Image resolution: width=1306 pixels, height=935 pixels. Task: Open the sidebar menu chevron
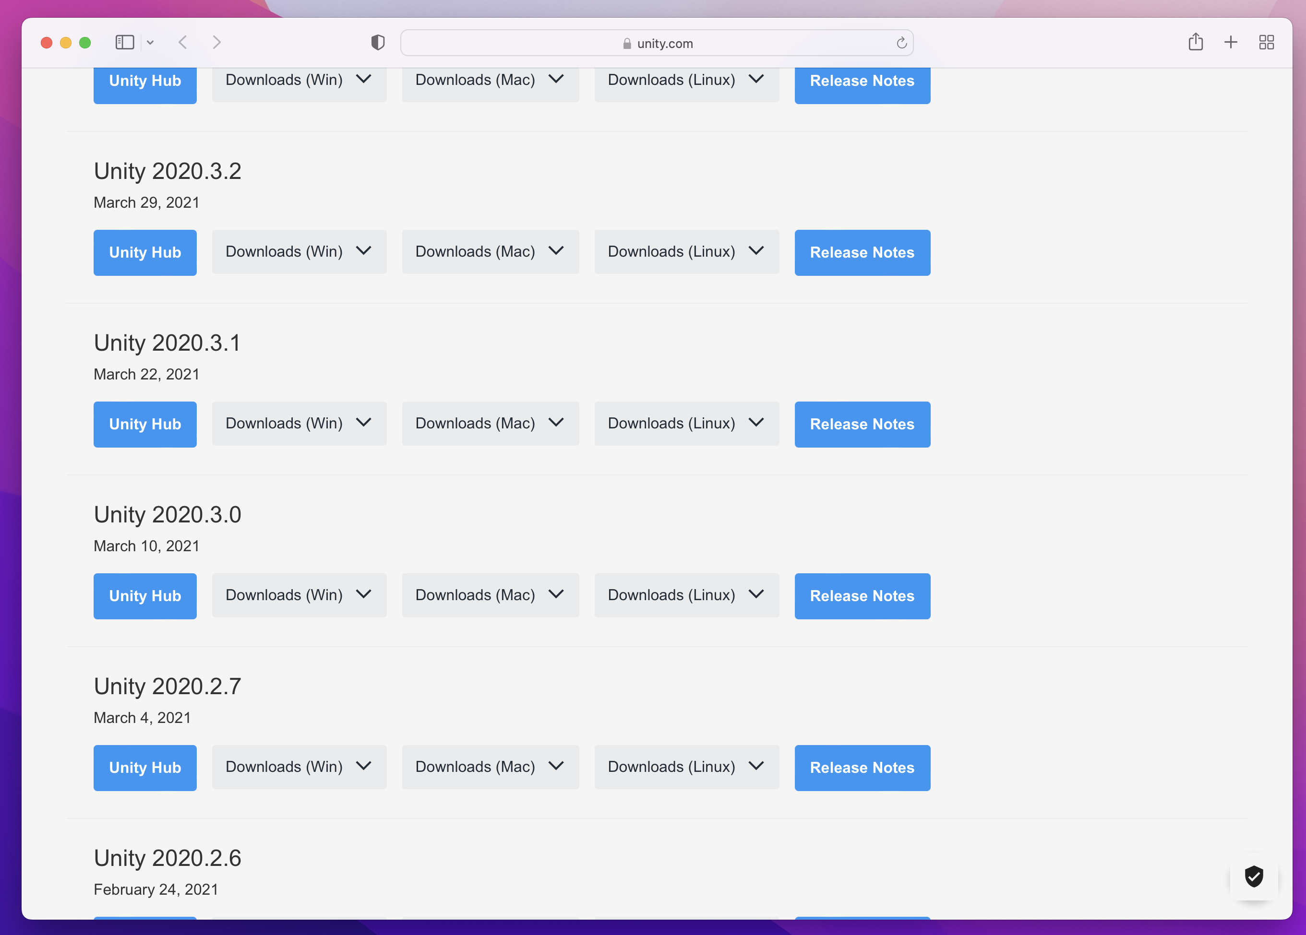[150, 43]
